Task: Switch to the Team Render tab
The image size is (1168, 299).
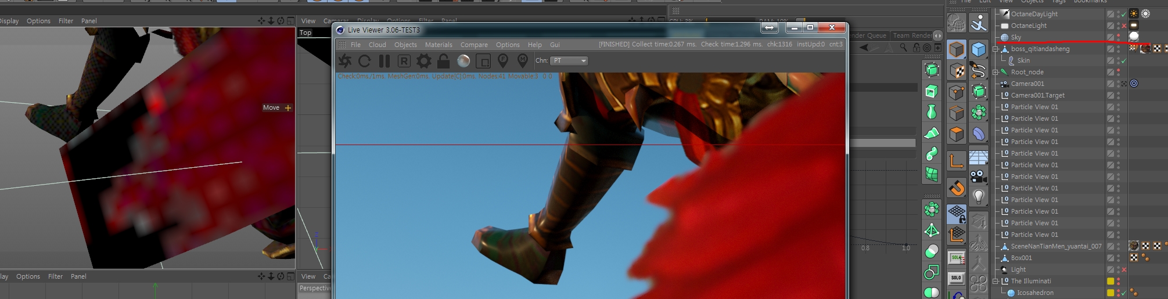Action: [x=912, y=35]
